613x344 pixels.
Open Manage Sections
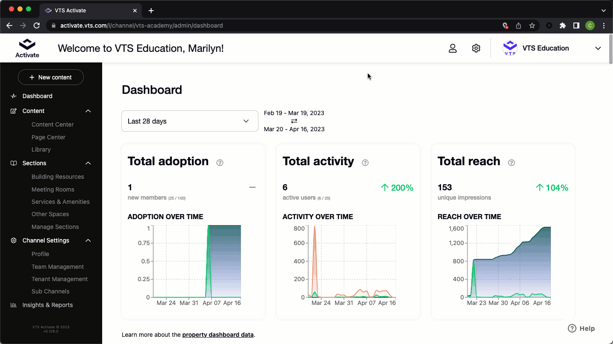(55, 227)
